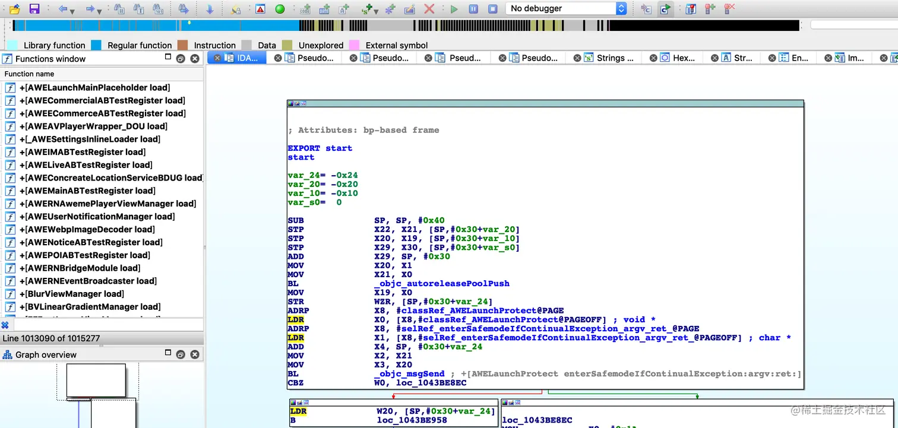Click the blue Jump down arrow icon
This screenshot has width=898, height=428.
click(210, 9)
